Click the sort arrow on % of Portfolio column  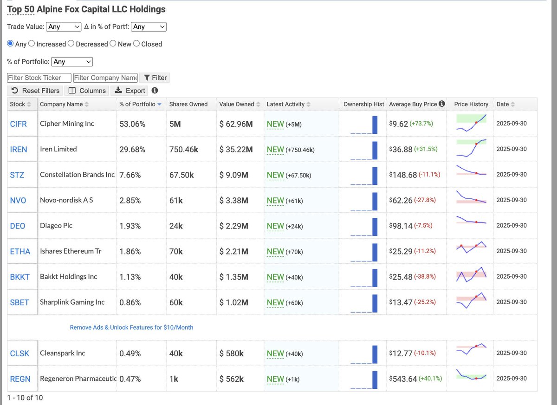159,105
